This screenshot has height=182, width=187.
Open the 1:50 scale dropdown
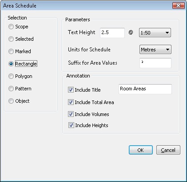click(155, 33)
